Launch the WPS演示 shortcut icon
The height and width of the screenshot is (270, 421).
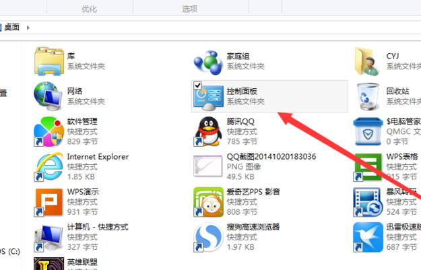pyautogui.click(x=49, y=202)
